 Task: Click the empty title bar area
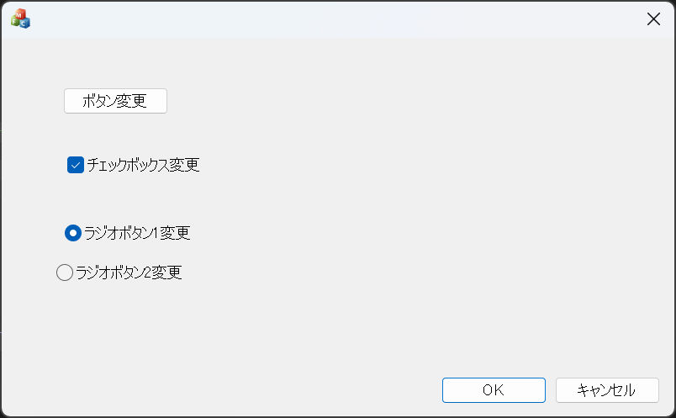tap(336, 19)
